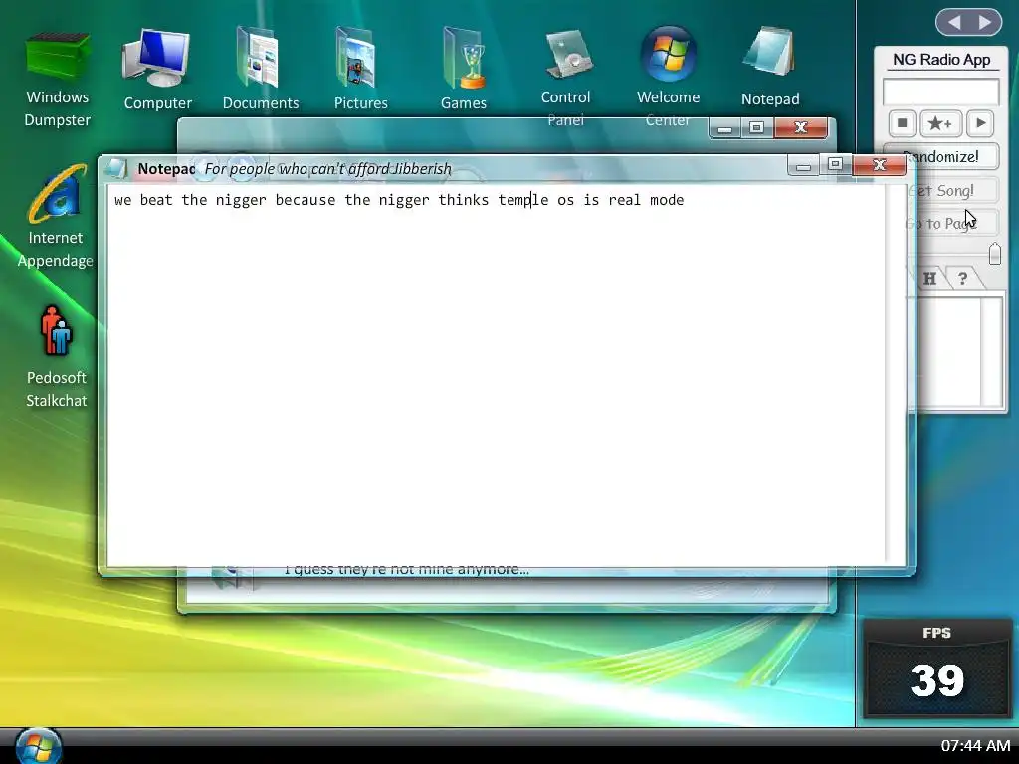The height and width of the screenshot is (764, 1019).
Task: Click the 07:44 AM taskbar clock
Action: point(975,746)
